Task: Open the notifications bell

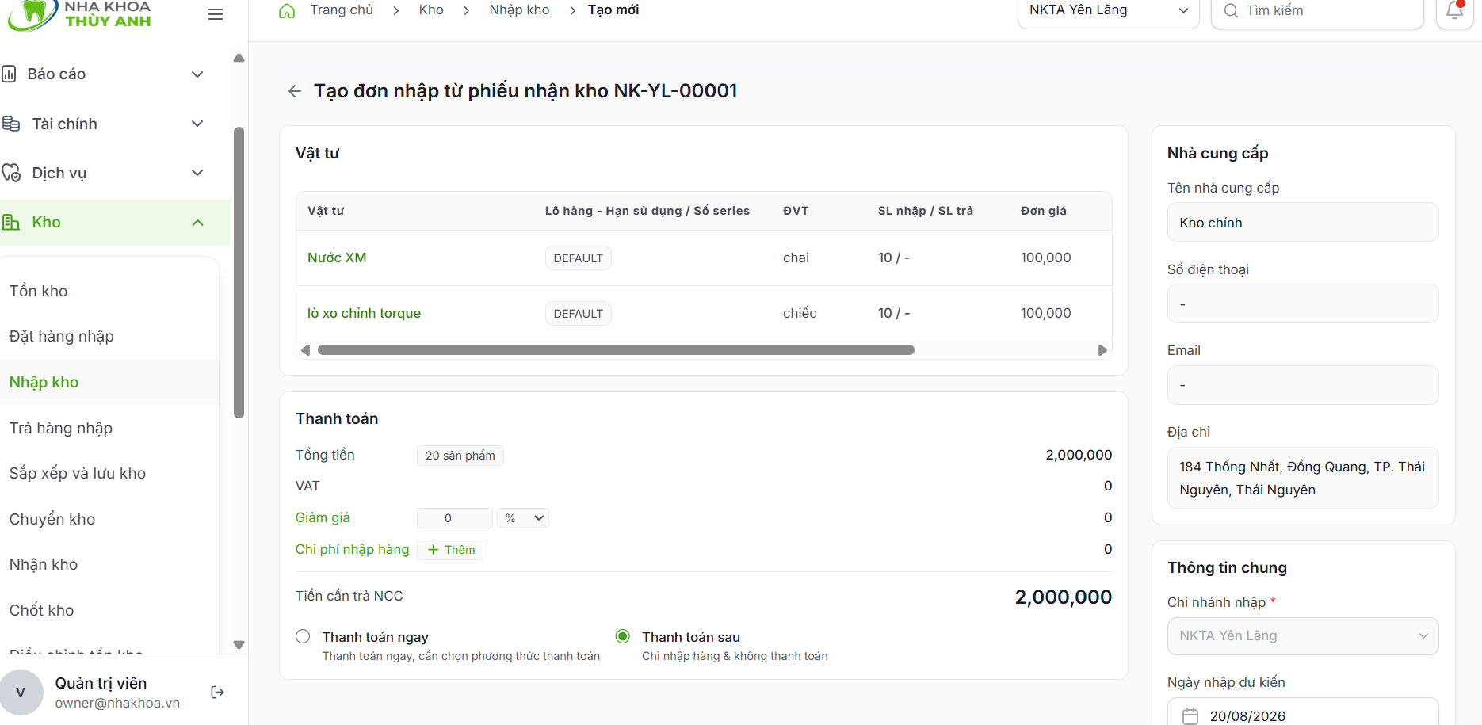Action: [x=1455, y=10]
